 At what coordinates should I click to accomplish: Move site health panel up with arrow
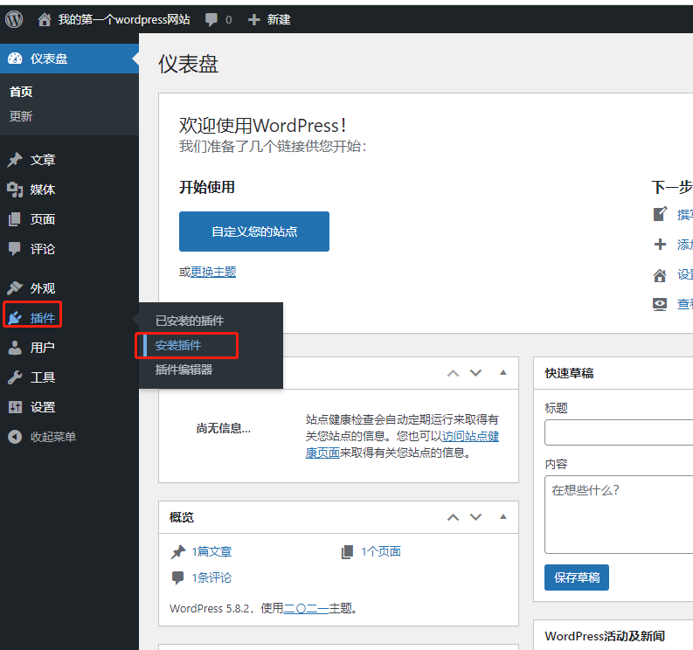[x=453, y=373]
